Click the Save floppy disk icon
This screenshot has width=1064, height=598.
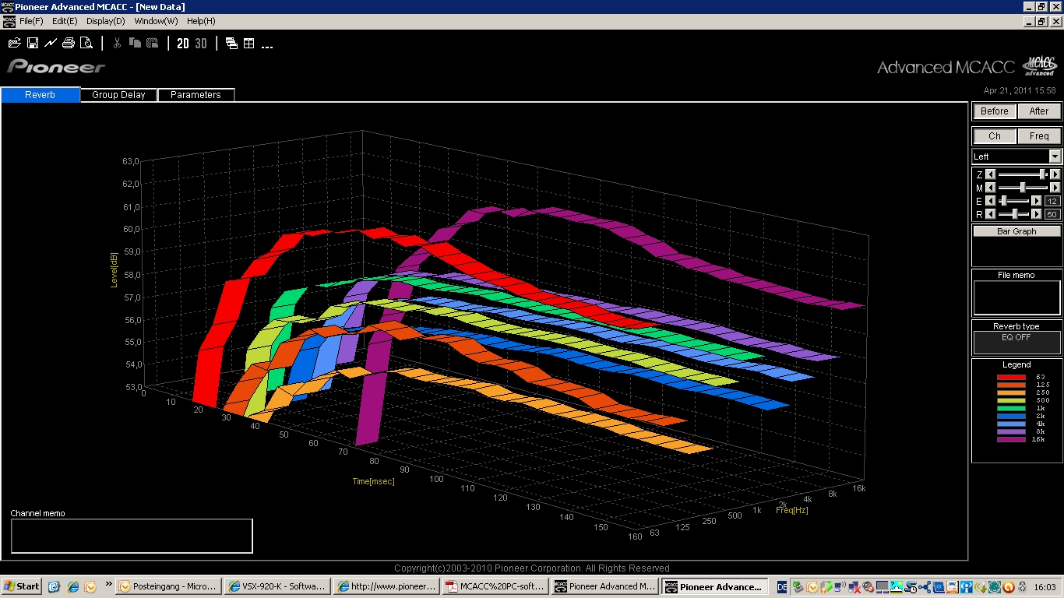pyautogui.click(x=33, y=44)
